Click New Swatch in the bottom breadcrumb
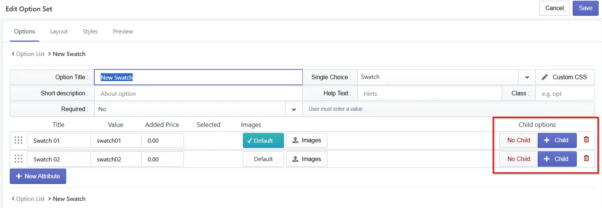Viewport: 602px width, 208px height. (69, 199)
